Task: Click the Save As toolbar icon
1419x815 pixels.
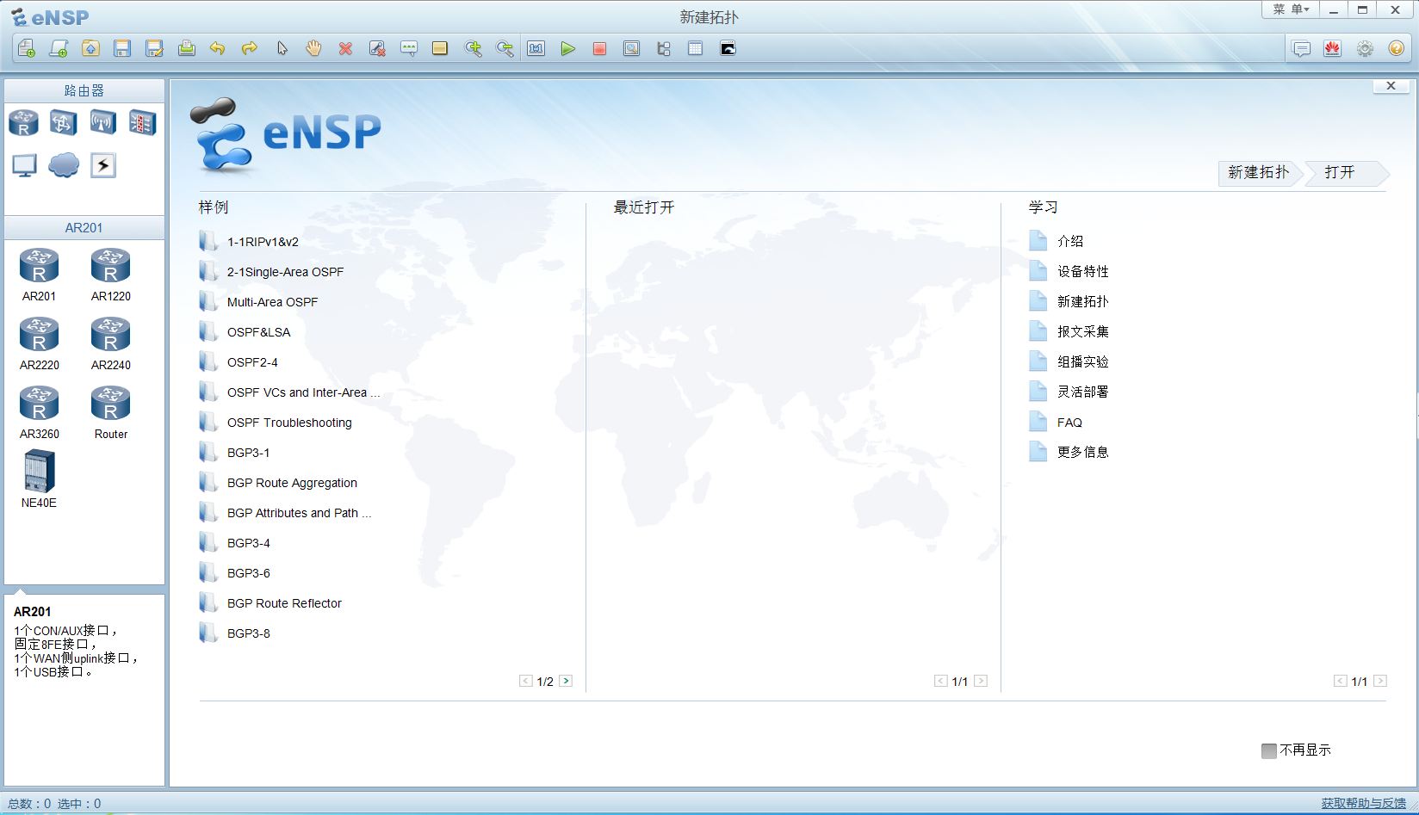Action: pos(154,49)
